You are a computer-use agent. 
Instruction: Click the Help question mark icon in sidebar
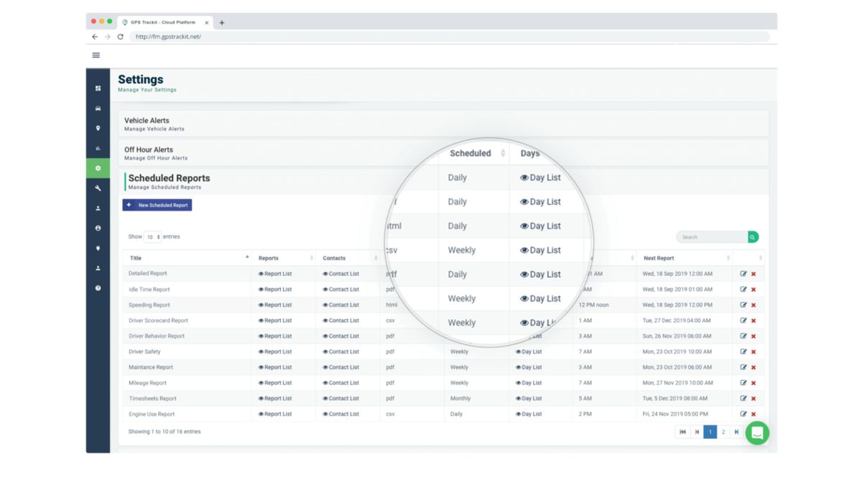(x=97, y=289)
